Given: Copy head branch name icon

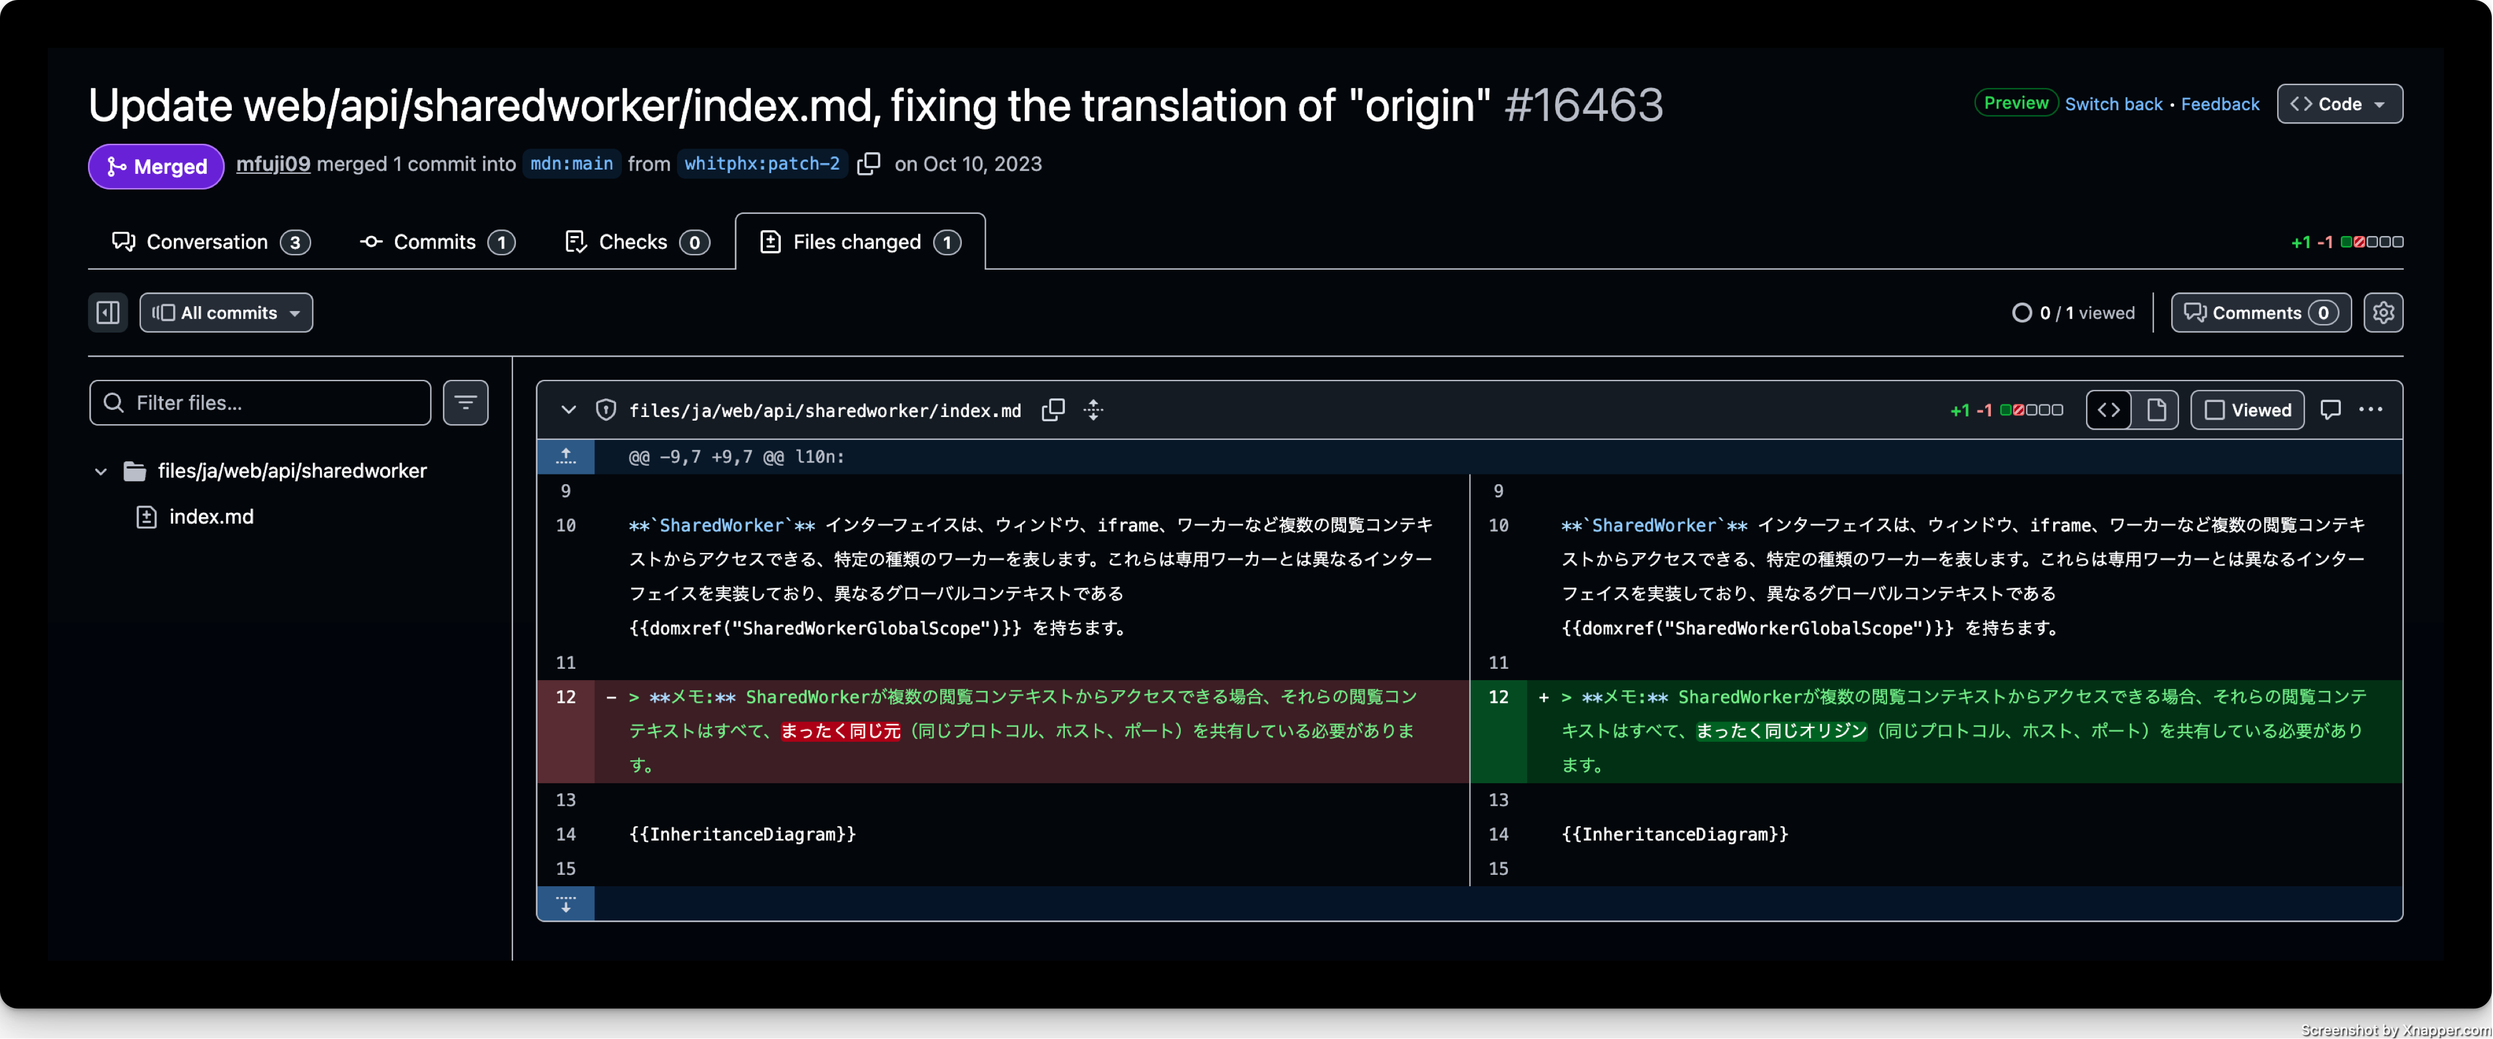Looking at the screenshot, I should [x=868, y=164].
